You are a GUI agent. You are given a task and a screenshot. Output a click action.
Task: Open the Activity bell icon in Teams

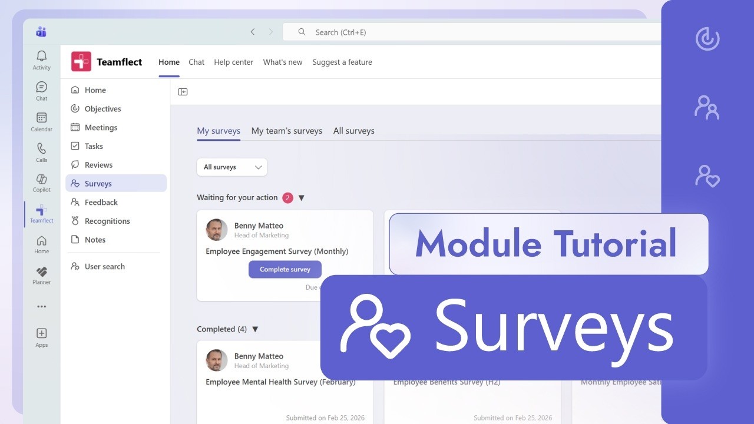click(x=41, y=60)
